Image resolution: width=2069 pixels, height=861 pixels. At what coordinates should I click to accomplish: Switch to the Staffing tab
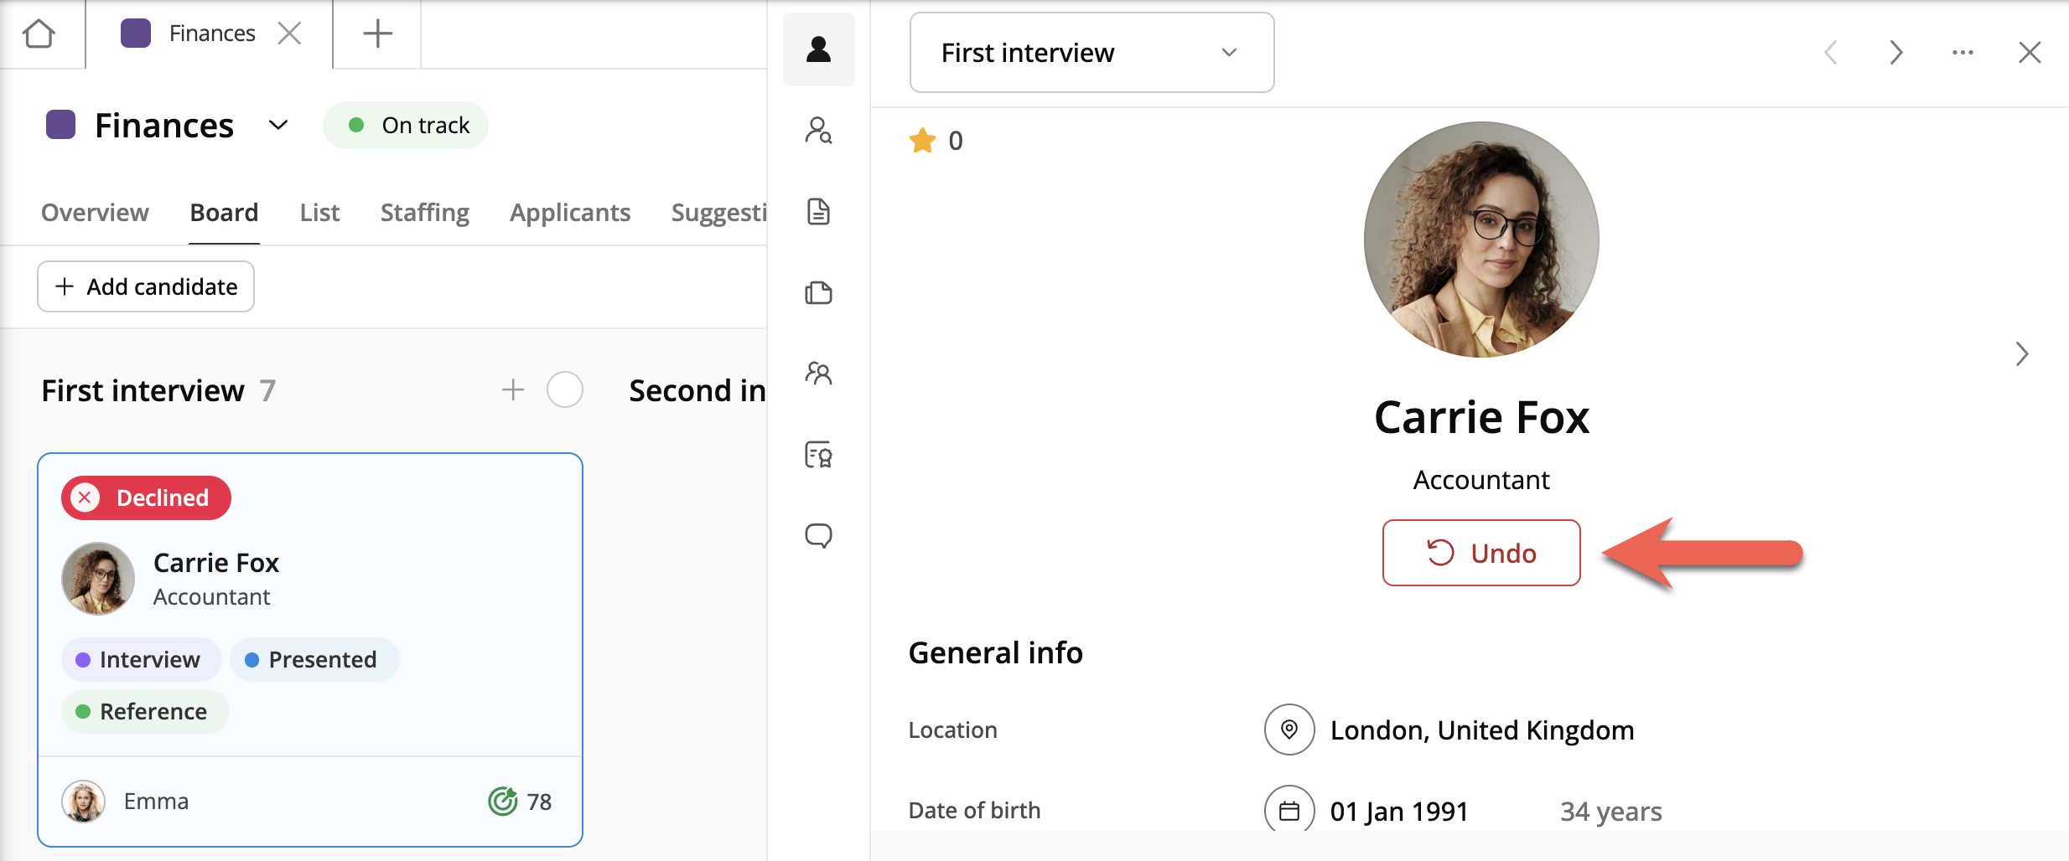[x=424, y=213]
